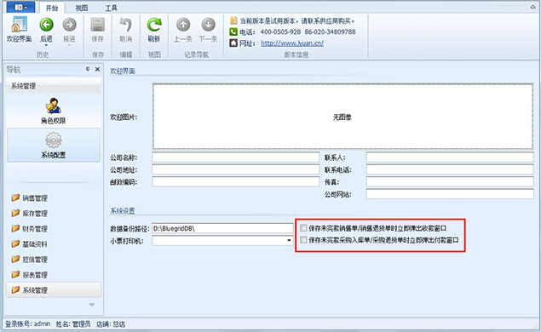Pin the 导航 navigation panel
Image resolution: width=541 pixels, height=332 pixels.
click(88, 69)
